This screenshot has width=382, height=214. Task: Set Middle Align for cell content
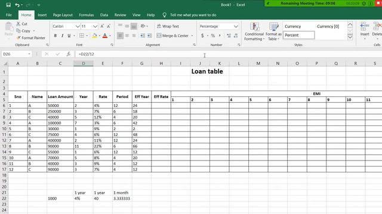click(x=127, y=26)
